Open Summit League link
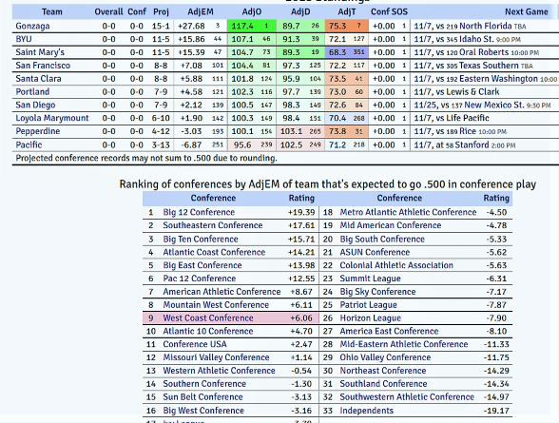Viewport: 559px width, 423px height. pos(370,279)
